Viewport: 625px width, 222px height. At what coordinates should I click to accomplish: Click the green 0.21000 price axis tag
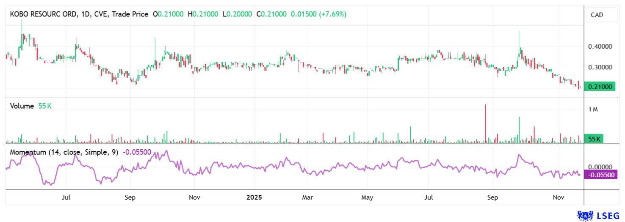click(x=599, y=87)
